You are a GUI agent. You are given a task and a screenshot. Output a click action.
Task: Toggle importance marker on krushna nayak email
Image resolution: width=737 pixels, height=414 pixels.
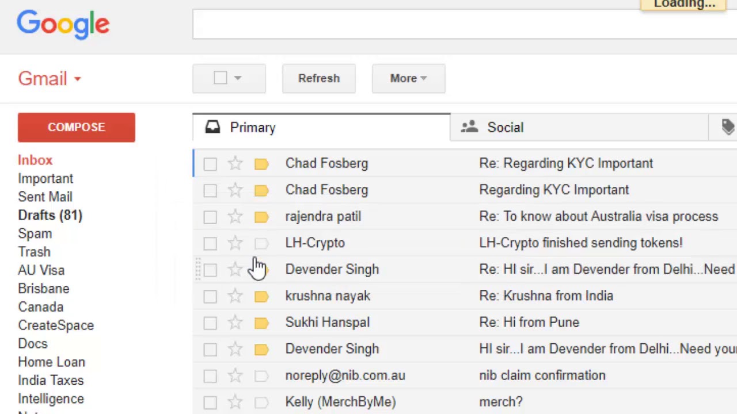click(x=261, y=296)
